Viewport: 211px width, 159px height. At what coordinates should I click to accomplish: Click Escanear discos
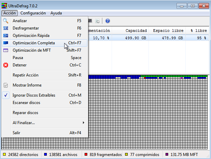[x=26, y=103]
